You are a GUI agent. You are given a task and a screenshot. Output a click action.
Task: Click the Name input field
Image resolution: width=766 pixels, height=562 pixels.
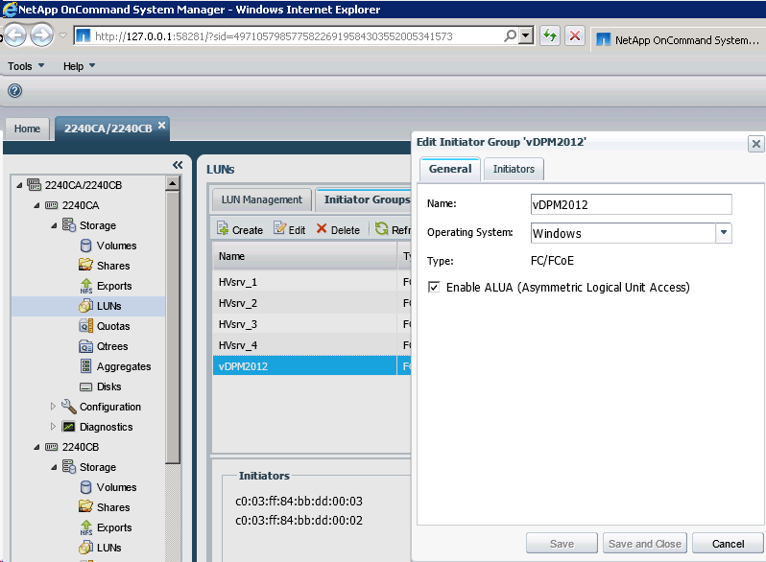632,204
